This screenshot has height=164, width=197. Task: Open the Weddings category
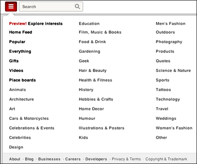click(x=166, y=118)
